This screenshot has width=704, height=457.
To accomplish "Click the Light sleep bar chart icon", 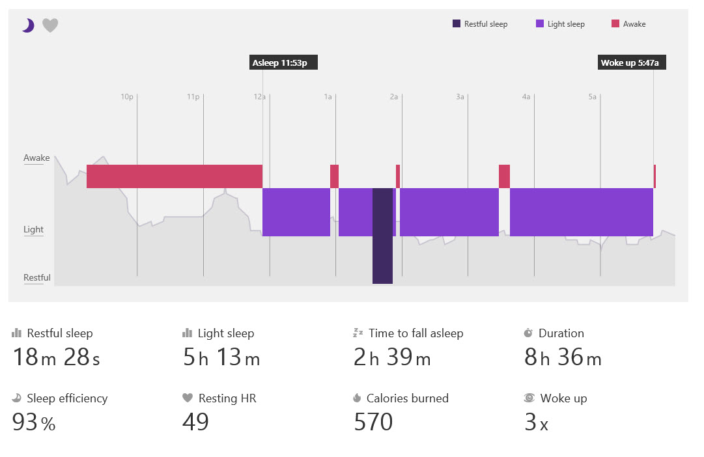I will tap(188, 333).
